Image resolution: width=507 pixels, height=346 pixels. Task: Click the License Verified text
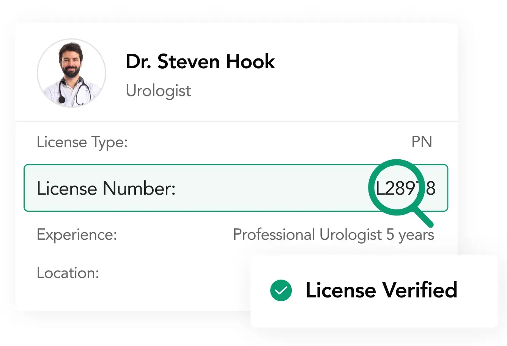pyautogui.click(x=381, y=290)
